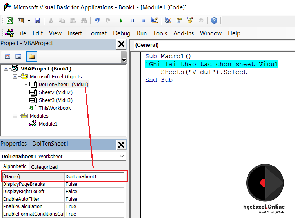295x218 pixels.
Task: Click the EnableCalculation True value
Action: (95, 206)
